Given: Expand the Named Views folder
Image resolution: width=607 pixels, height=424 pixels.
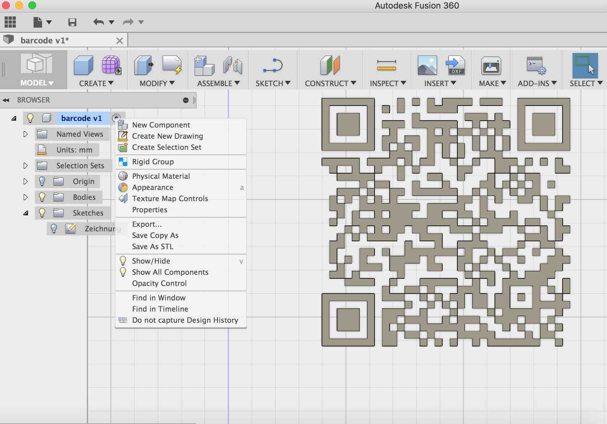Looking at the screenshot, I should click(x=25, y=134).
